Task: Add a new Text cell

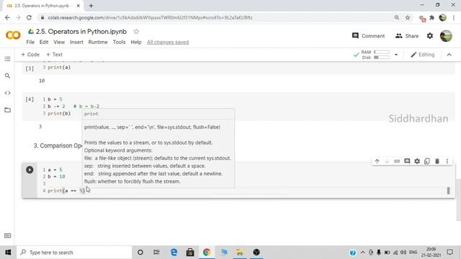Action: pos(55,55)
